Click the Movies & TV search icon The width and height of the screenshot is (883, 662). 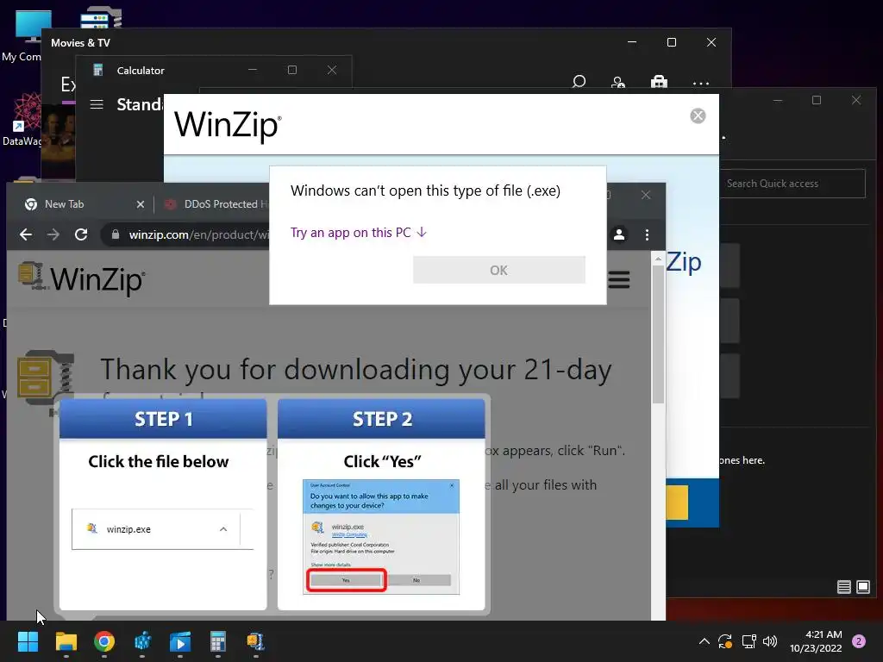[579, 82]
